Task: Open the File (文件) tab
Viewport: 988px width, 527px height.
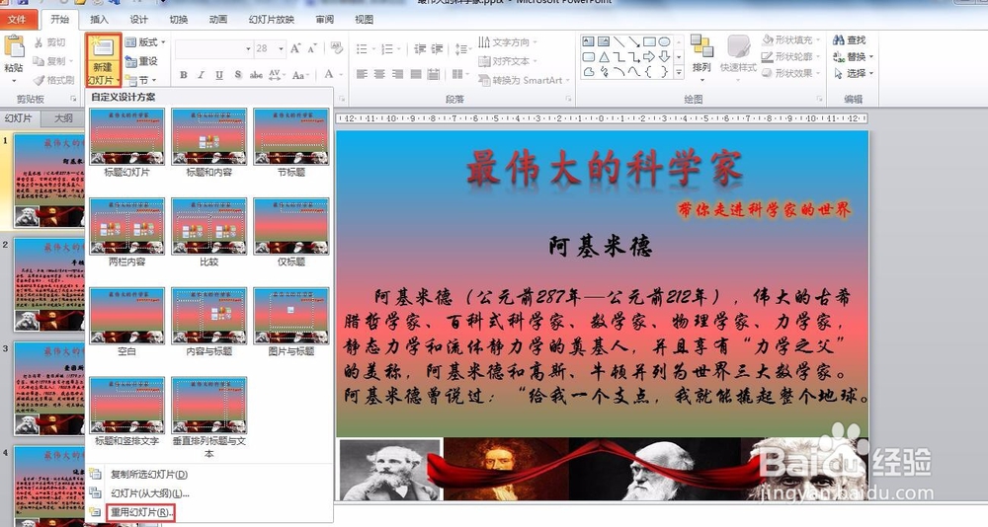Action: coord(17,20)
